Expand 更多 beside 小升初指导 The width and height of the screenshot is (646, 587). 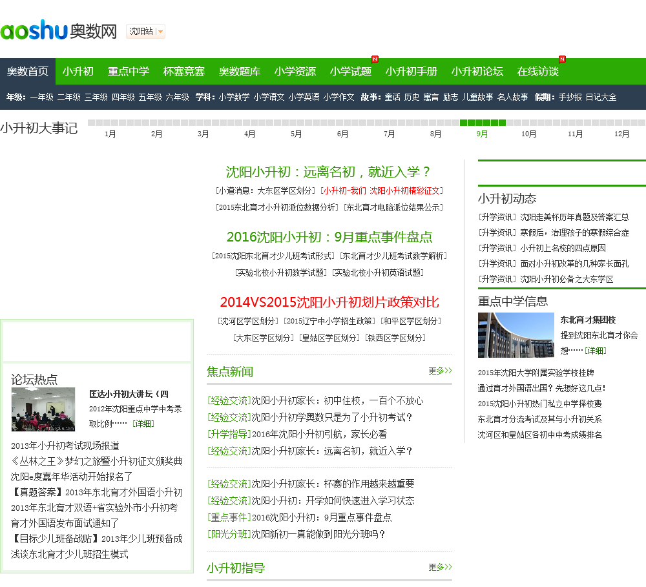point(440,567)
